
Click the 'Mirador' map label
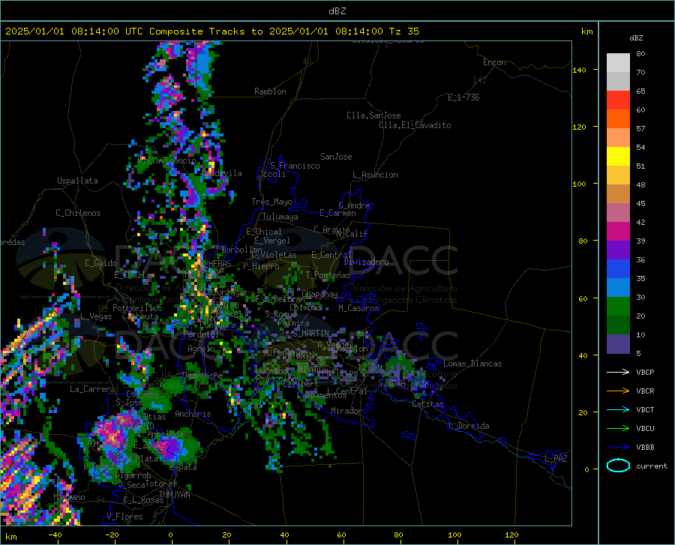tap(346, 411)
